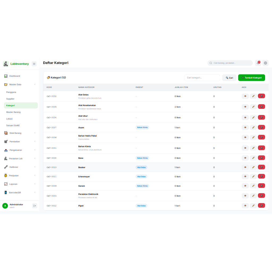View details of Alat Gelas category
The height and width of the screenshot is (272, 272).
point(245,96)
